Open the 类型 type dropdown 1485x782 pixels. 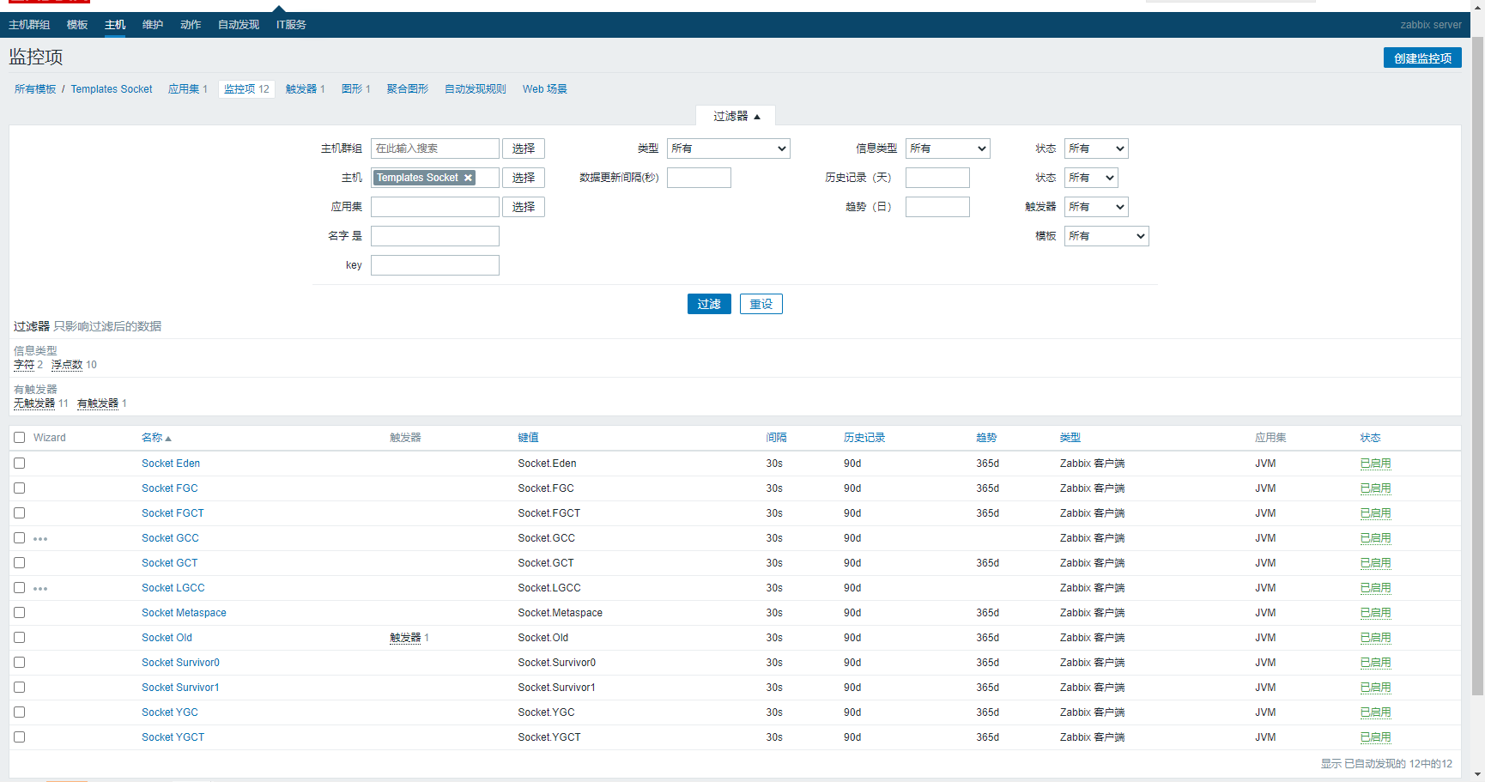coord(729,149)
